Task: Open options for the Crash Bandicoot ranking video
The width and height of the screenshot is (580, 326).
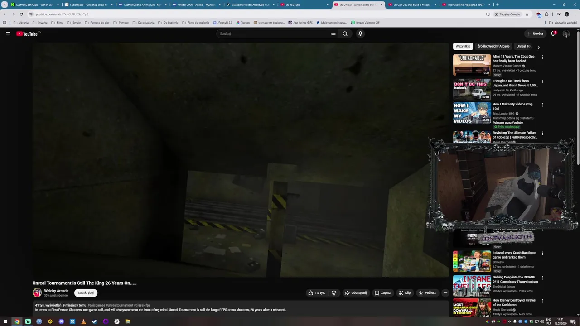Action: tap(542, 253)
